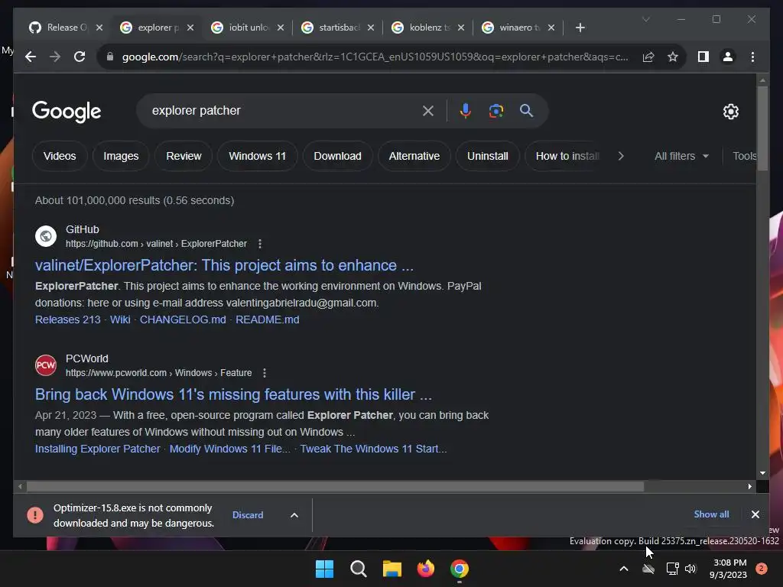Bookmark this page with the star icon

click(673, 57)
